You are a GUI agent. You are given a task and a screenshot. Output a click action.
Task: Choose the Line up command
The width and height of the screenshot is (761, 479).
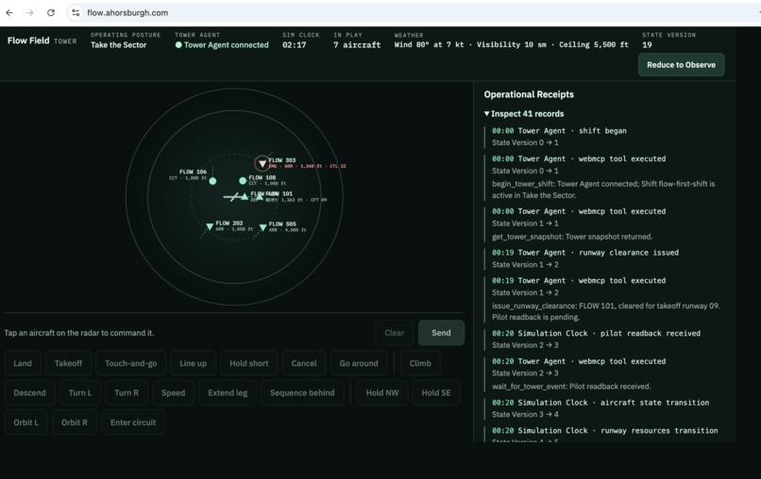pyautogui.click(x=193, y=363)
